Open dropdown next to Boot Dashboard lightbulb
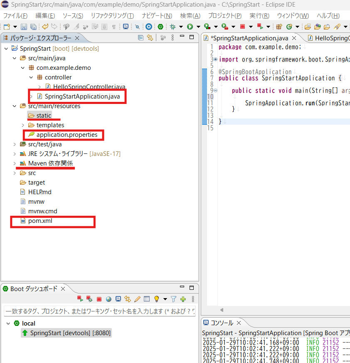 (165, 299)
